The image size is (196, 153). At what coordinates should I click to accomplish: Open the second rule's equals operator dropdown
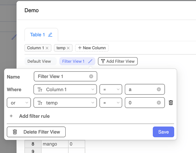(111, 103)
